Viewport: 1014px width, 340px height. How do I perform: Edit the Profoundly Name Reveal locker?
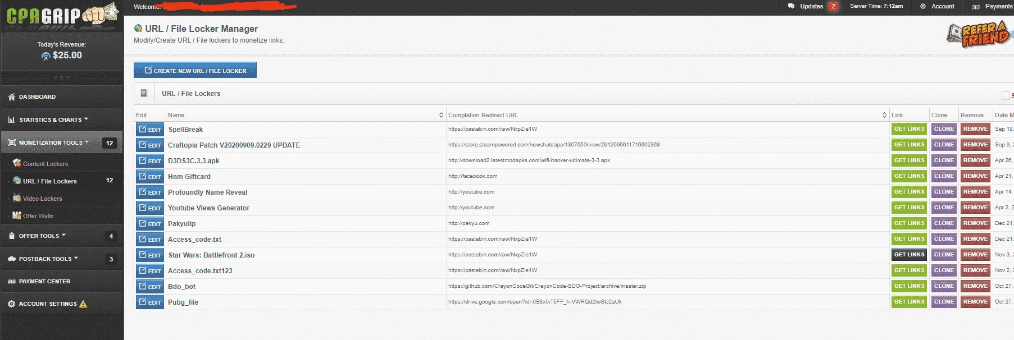(x=150, y=192)
